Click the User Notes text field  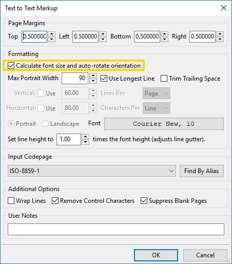[116, 229]
